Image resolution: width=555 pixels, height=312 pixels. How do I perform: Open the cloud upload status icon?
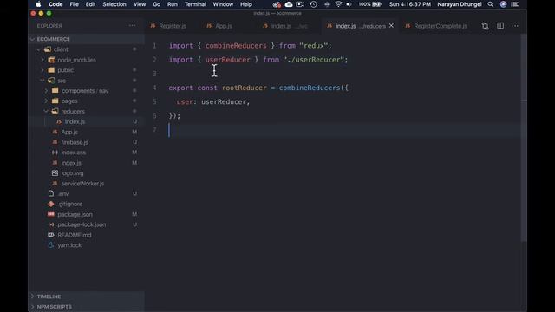(289, 4)
